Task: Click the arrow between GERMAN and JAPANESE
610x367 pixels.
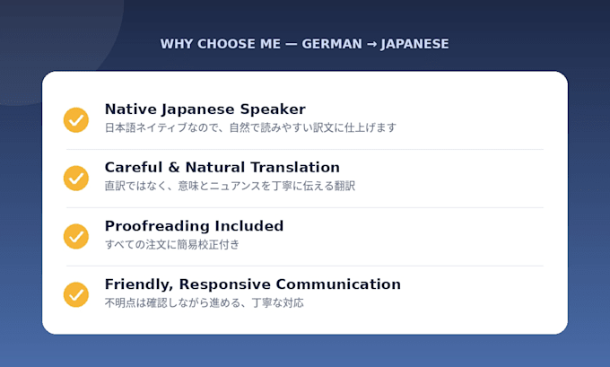Action: 371,44
